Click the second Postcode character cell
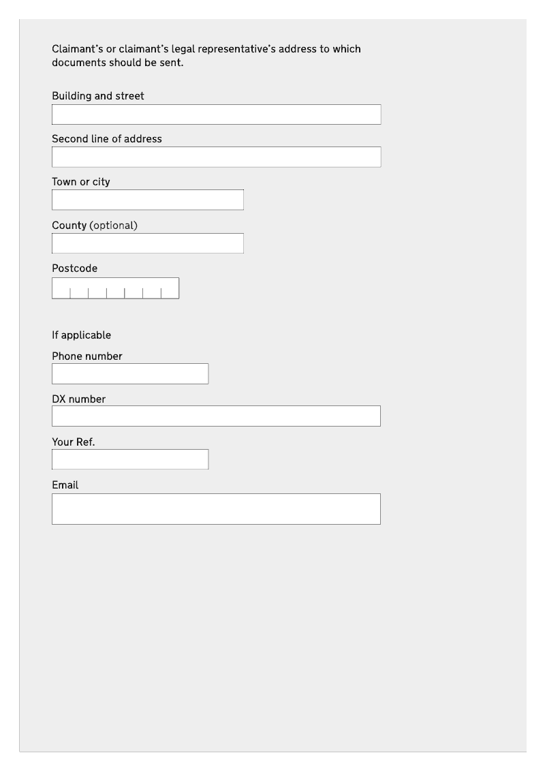This screenshot has height=770, width=545. pyautogui.click(x=80, y=288)
